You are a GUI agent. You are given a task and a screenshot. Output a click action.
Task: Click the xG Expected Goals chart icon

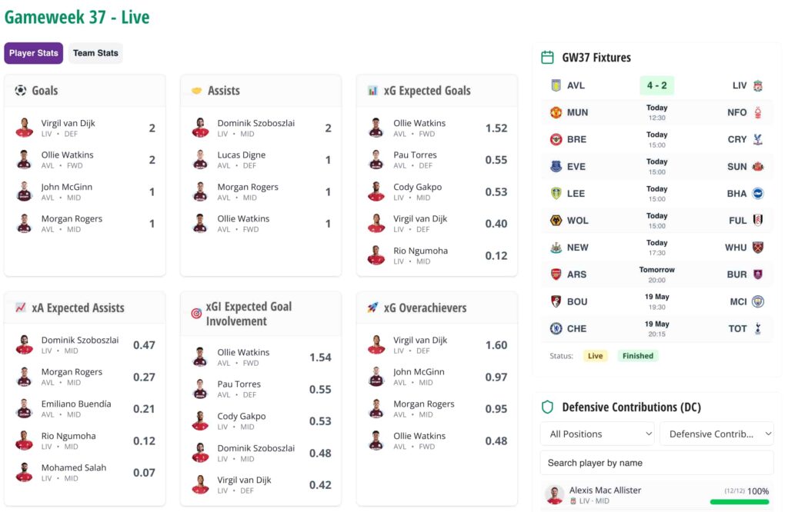(x=372, y=91)
